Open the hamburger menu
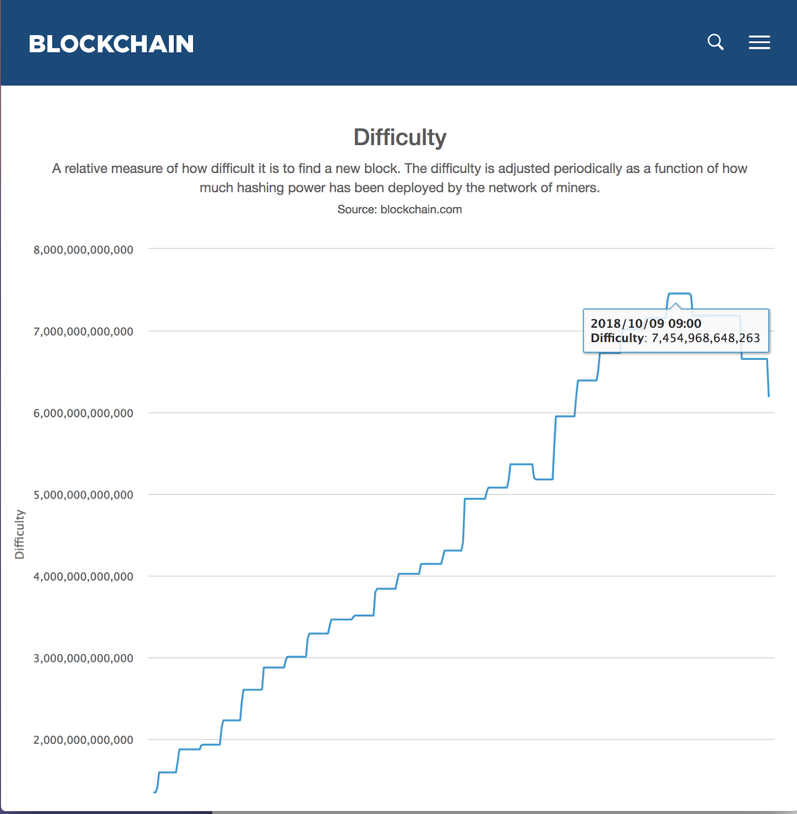This screenshot has width=797, height=814. click(759, 42)
